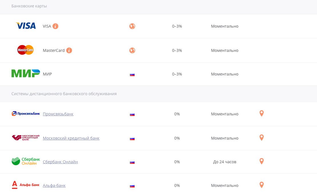Viewport: 317px width, 196px height.
Task: Click the globe icon in the MasterCard row
Action: [x=132, y=50]
